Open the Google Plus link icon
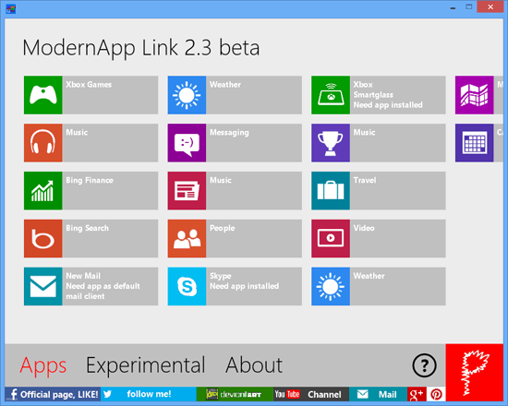Screen dimensions: 508x406 [x=417, y=394]
